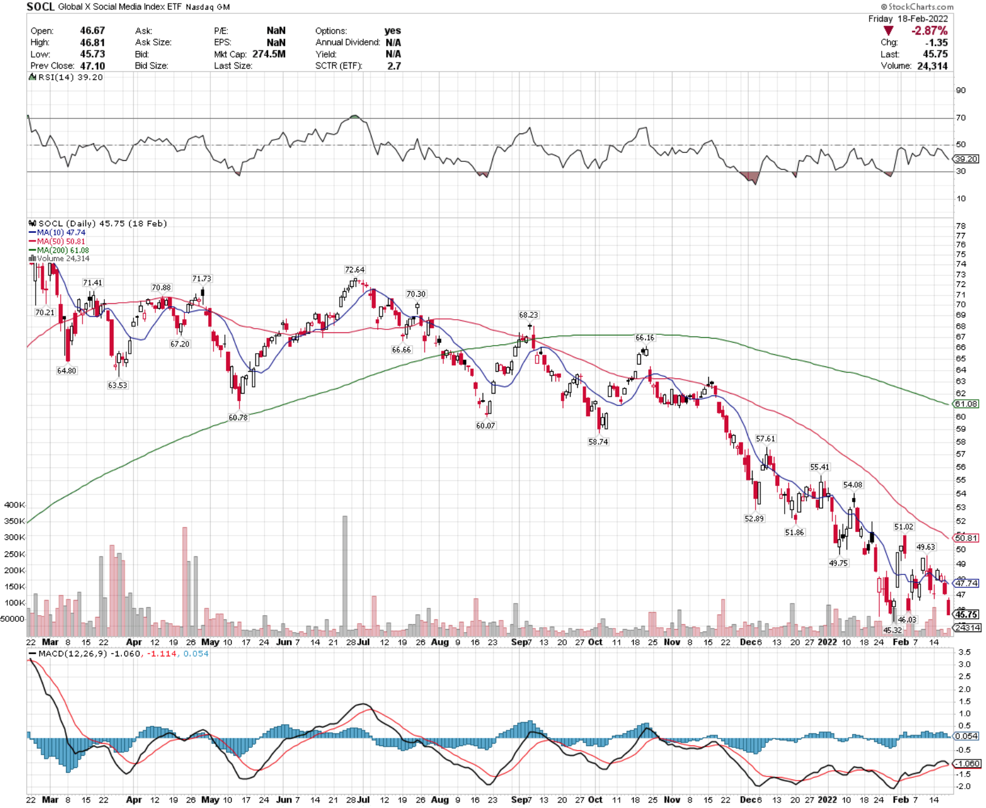The image size is (986, 808).
Task: Click the 57.61 December price label
Action: pos(765,439)
